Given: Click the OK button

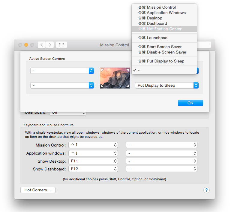Looking at the screenshot, I should (190, 103).
